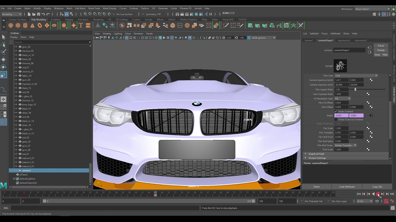Select the bmw_logo_07 node in Outliner
396x222 pixels.
coord(29,105)
